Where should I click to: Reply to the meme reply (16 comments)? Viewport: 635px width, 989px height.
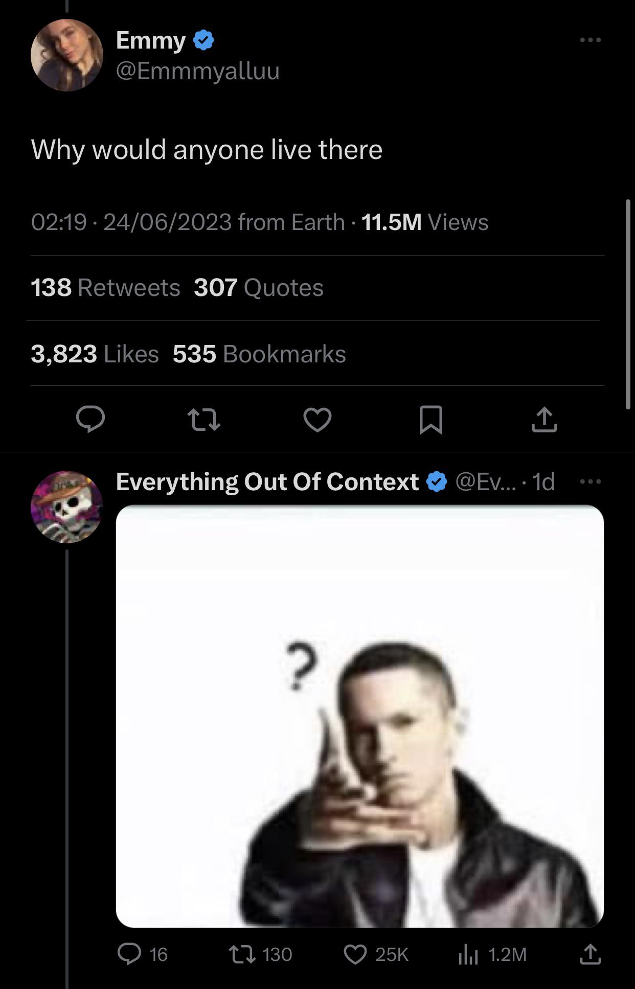click(x=129, y=954)
